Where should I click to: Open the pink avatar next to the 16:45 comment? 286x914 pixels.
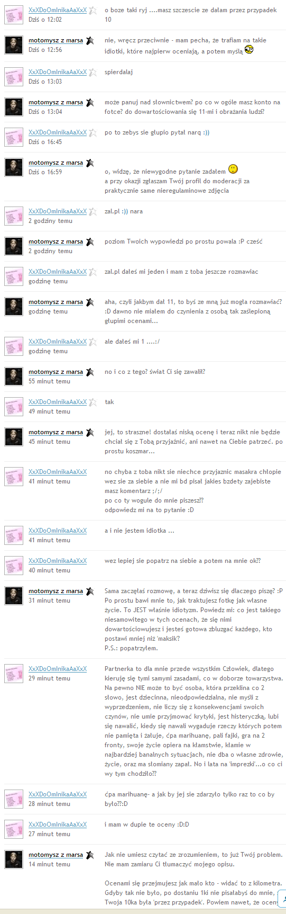[14, 137]
